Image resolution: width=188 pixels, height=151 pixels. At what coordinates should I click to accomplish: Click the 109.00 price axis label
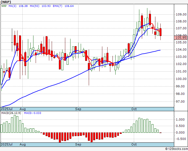tap(181, 14)
